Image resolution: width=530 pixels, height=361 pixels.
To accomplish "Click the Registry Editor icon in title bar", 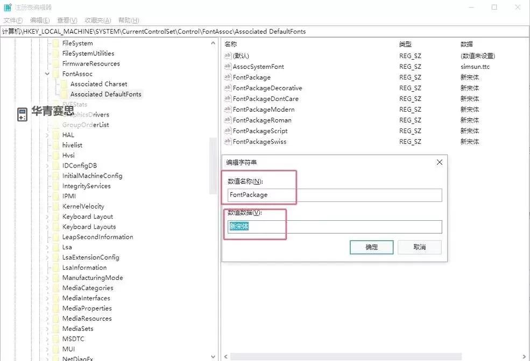I will [8, 8].
